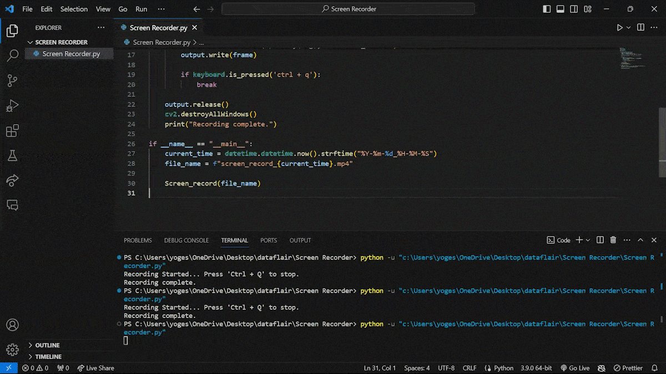
Task: Open the Source Control view
Action: point(12,80)
